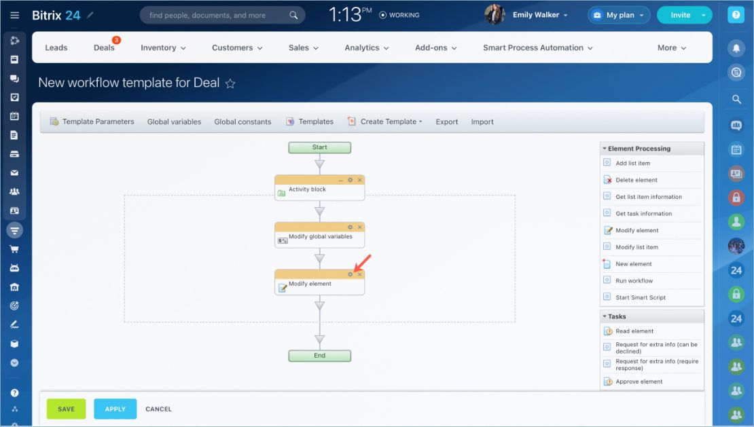Expand the Sales dropdown menu
This screenshot has height=427, width=754.
click(304, 48)
